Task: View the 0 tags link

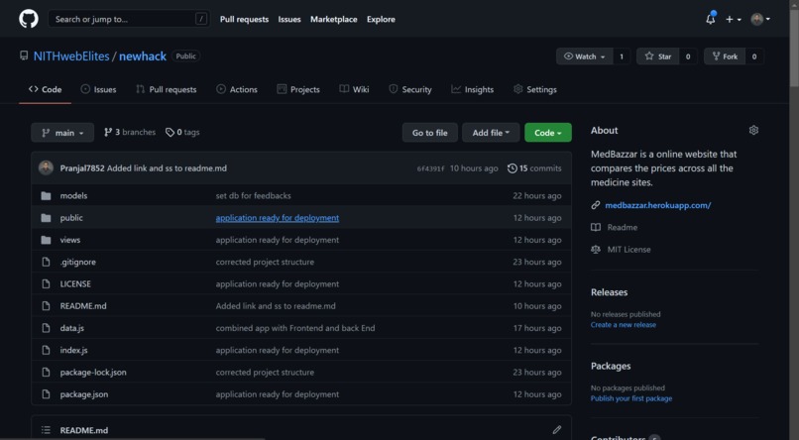Action: pos(182,133)
